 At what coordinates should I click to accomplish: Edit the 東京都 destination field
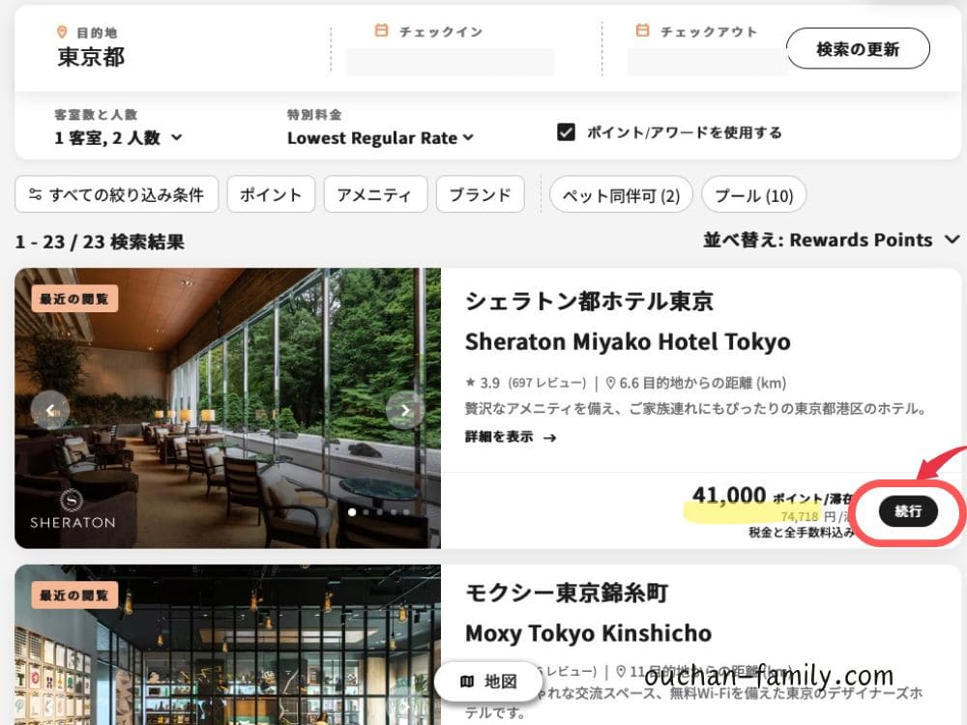coord(91,57)
